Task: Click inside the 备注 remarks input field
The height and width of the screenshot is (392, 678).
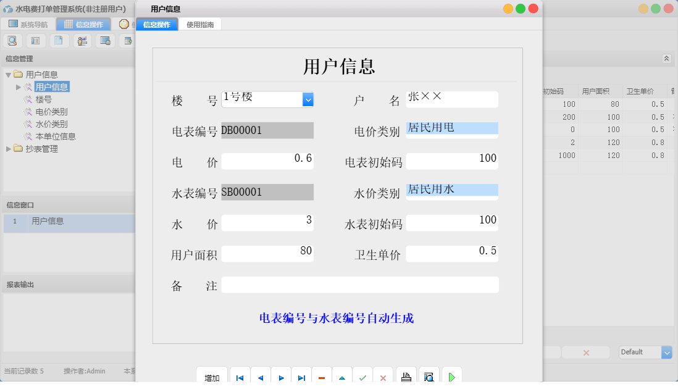Action: click(x=361, y=285)
